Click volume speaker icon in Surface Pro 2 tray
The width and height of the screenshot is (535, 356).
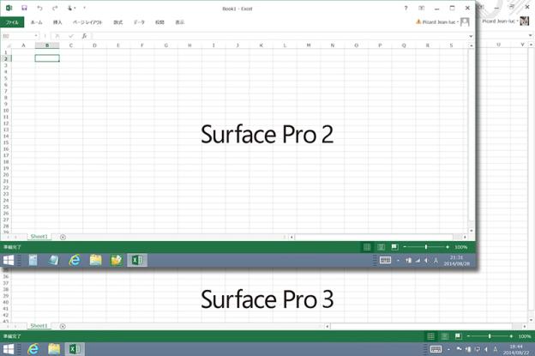426,261
